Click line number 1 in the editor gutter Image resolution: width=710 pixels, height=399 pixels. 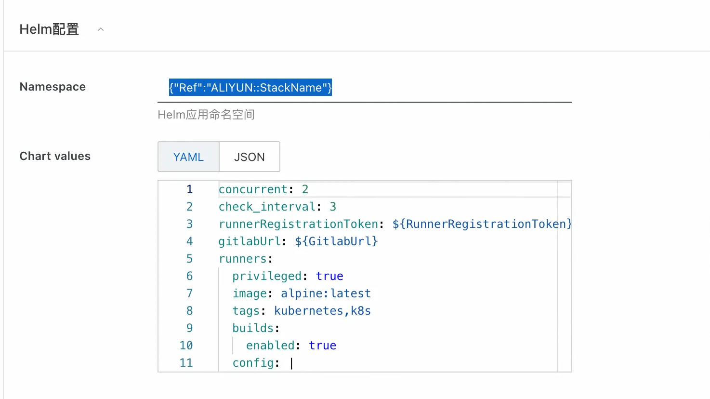point(189,189)
